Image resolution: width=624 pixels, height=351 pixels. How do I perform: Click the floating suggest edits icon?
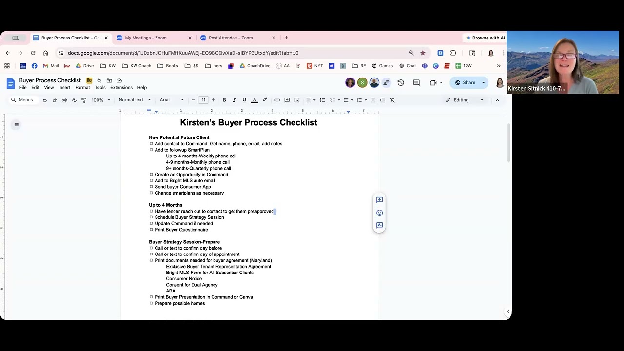point(379,225)
